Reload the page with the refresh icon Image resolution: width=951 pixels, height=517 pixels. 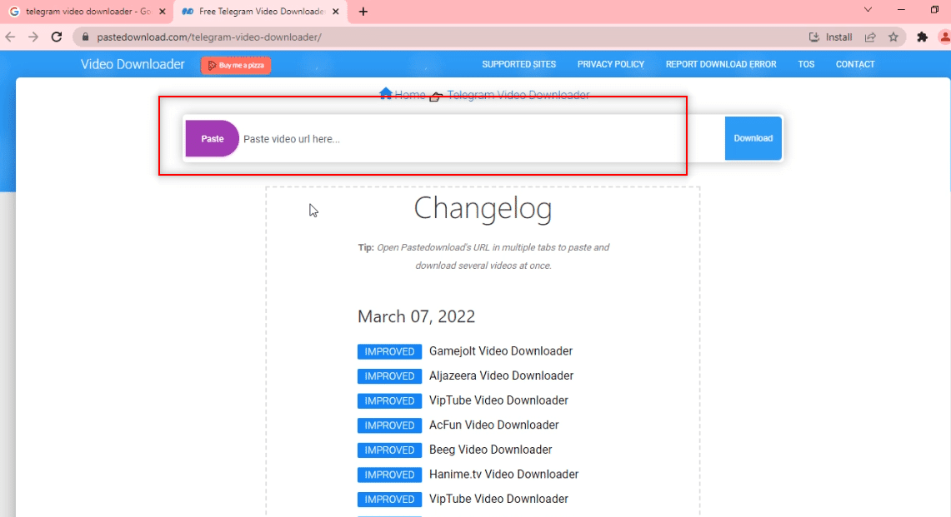click(x=56, y=37)
